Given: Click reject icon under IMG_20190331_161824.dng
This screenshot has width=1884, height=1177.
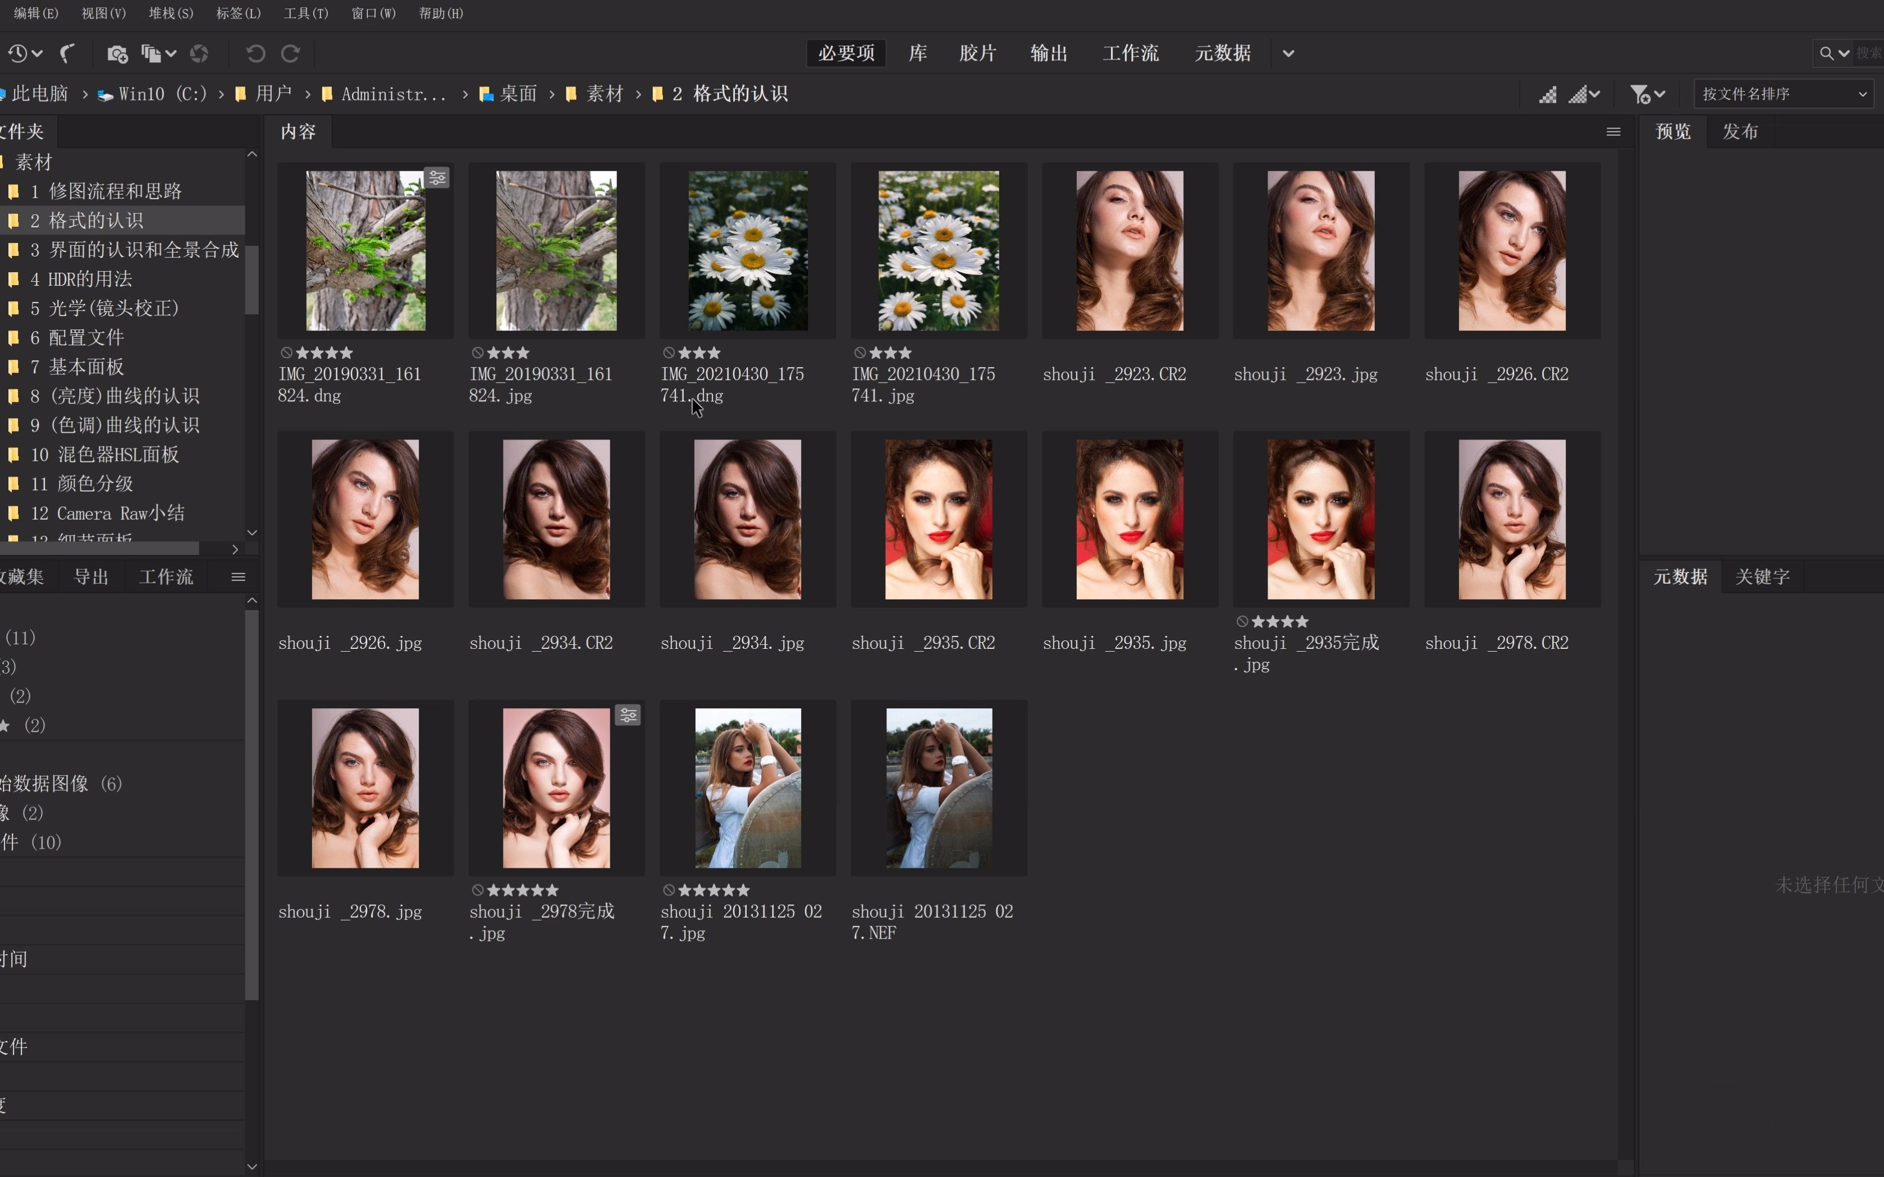Looking at the screenshot, I should pyautogui.click(x=286, y=352).
